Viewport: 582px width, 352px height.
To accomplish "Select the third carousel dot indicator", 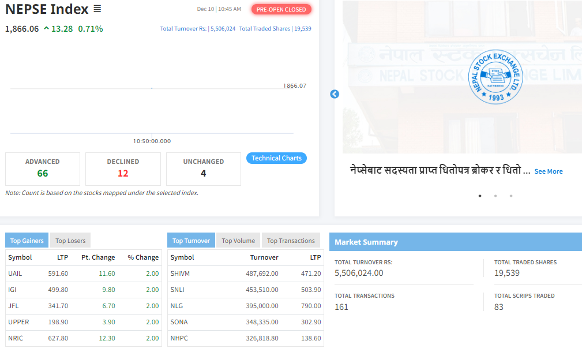I will point(511,196).
